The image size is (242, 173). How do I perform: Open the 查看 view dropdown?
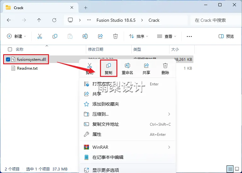coord(167,36)
